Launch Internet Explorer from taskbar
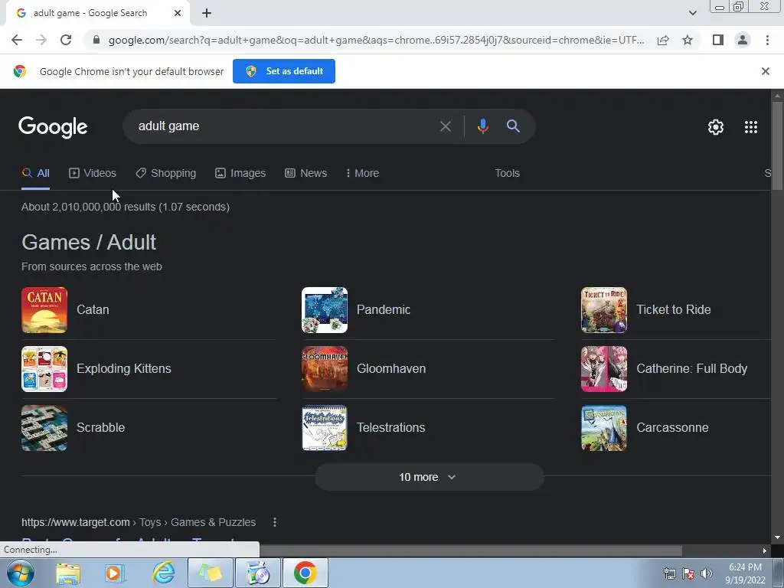This screenshot has width=784, height=588. point(164,573)
